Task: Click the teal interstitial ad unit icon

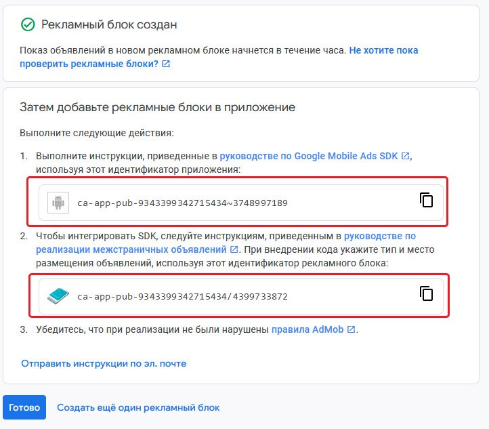Action: pos(58,295)
